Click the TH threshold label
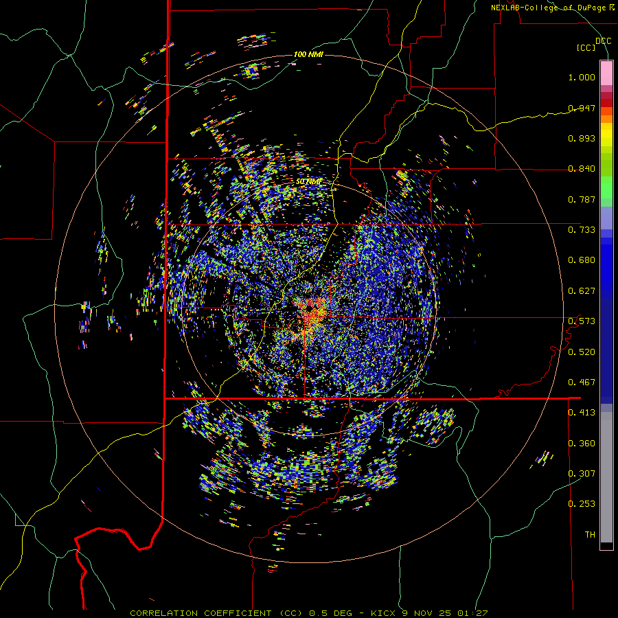 590,535
